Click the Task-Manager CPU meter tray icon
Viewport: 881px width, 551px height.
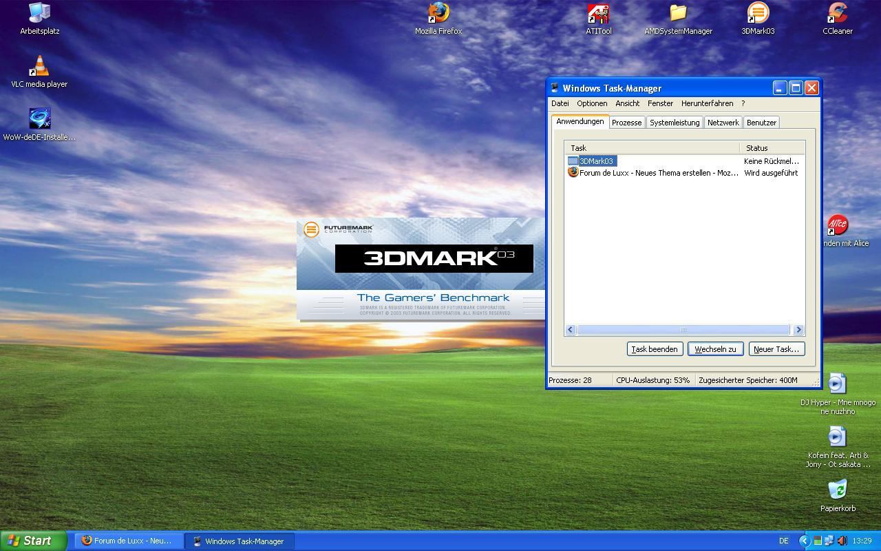point(817,541)
